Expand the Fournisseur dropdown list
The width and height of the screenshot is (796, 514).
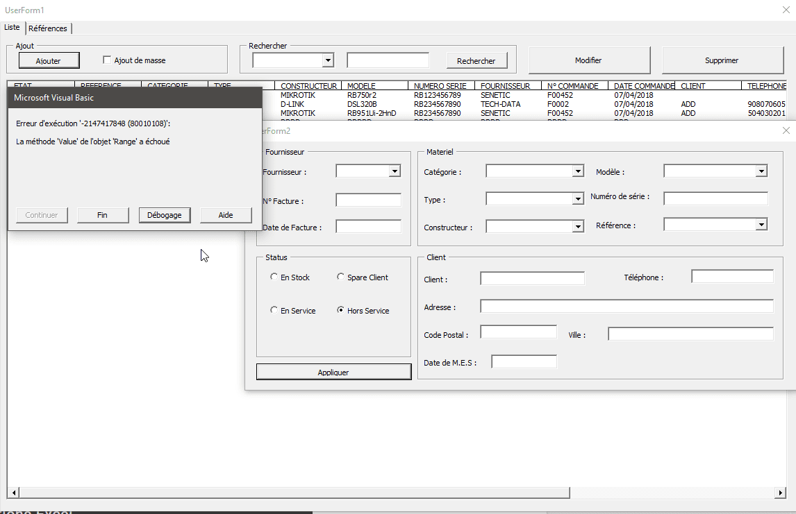point(395,171)
